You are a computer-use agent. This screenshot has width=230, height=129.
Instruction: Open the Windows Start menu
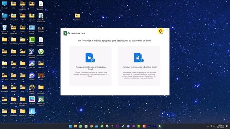coord(70,126)
